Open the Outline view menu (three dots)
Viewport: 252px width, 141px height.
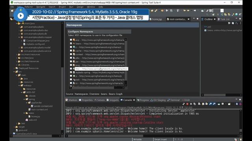241,23
